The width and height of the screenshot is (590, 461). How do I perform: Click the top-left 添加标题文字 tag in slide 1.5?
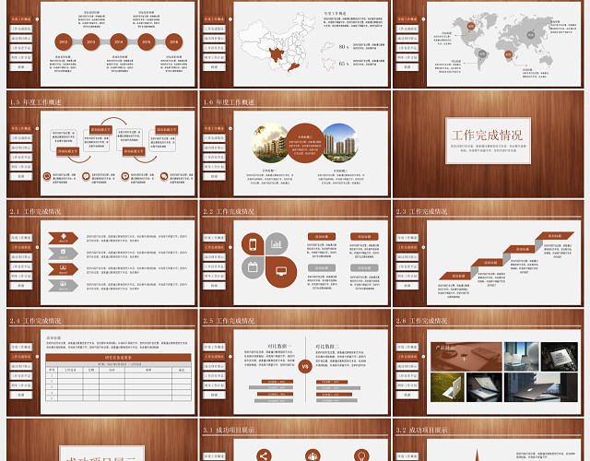[x=100, y=130]
